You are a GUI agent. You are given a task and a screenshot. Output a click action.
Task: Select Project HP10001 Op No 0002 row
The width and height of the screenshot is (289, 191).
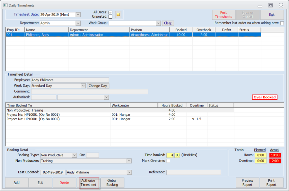click(x=120, y=119)
